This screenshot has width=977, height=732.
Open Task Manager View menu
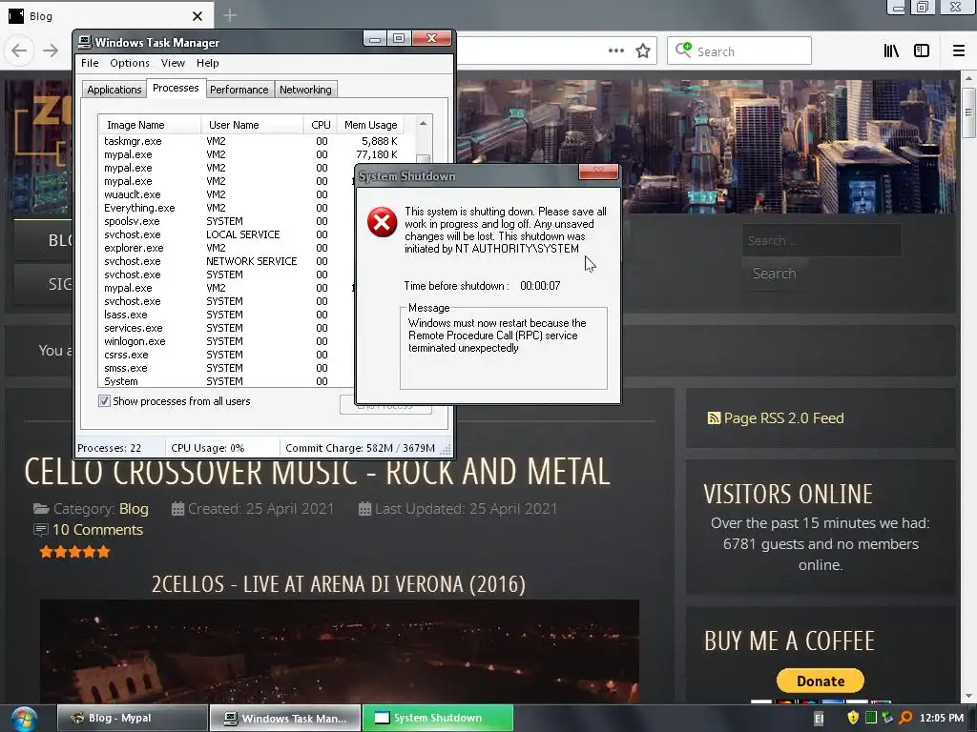point(173,63)
